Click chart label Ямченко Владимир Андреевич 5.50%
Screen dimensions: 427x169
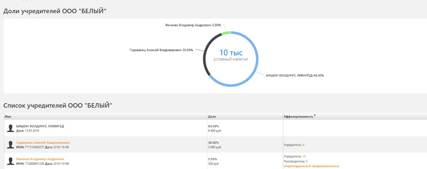pos(193,25)
